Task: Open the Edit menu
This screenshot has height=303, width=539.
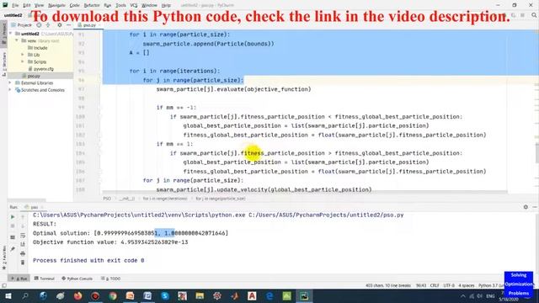Action: pos(27,5)
